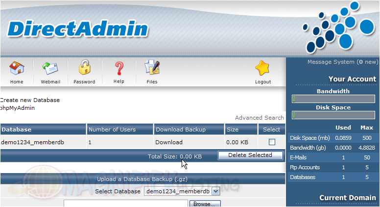This screenshot has width=380, height=207.
Task: Click the Upload a Database Backup (.gz) header
Action: pyautogui.click(x=142, y=179)
